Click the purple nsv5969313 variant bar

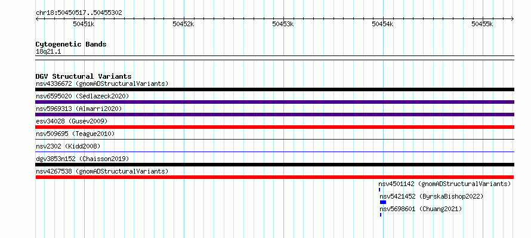click(x=274, y=115)
